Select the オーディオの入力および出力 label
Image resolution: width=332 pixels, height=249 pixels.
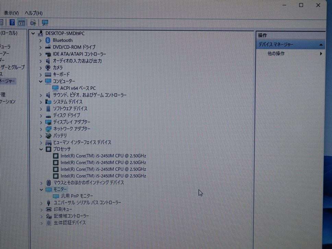click(x=77, y=61)
